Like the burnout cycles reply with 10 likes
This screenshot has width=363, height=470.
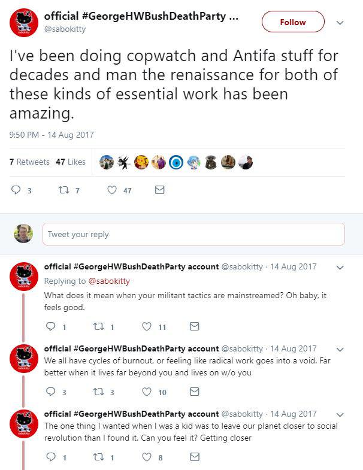pos(147,392)
